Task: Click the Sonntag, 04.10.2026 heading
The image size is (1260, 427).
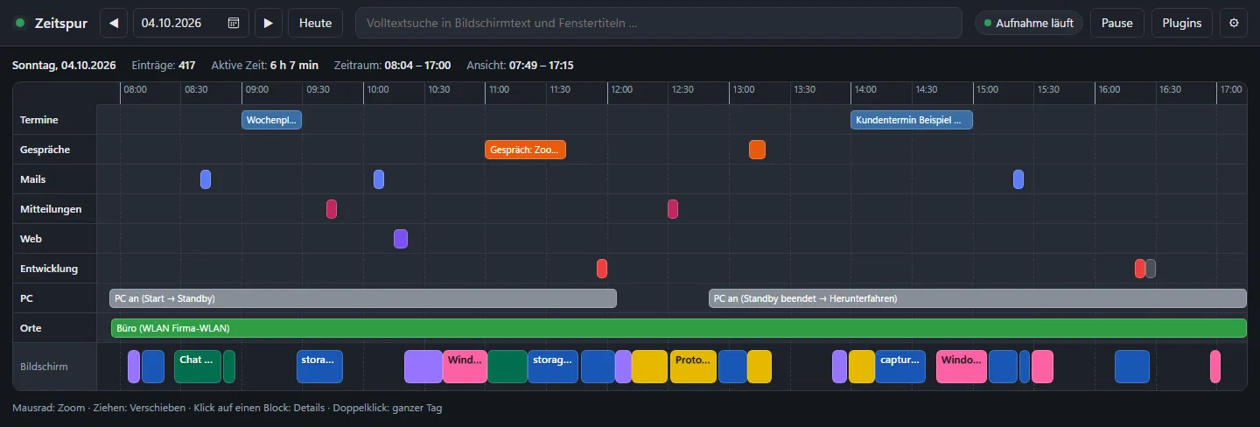Action: pos(64,66)
